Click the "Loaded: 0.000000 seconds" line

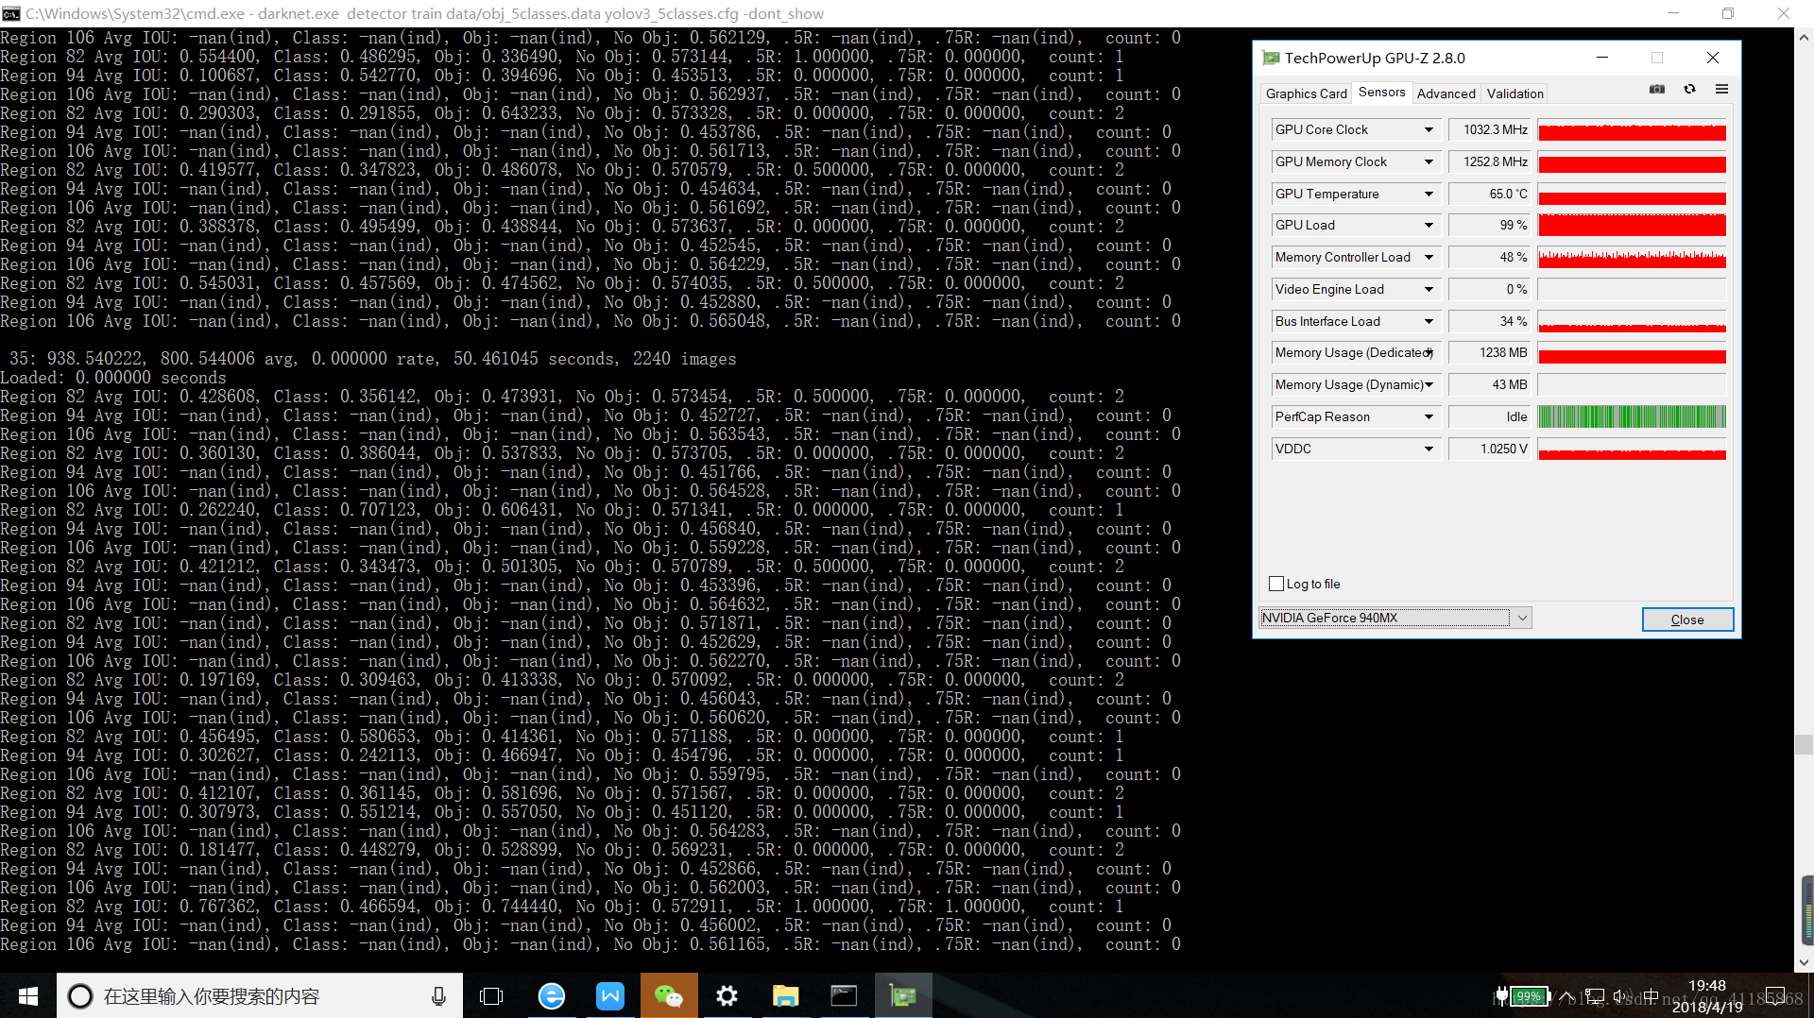[x=112, y=378]
